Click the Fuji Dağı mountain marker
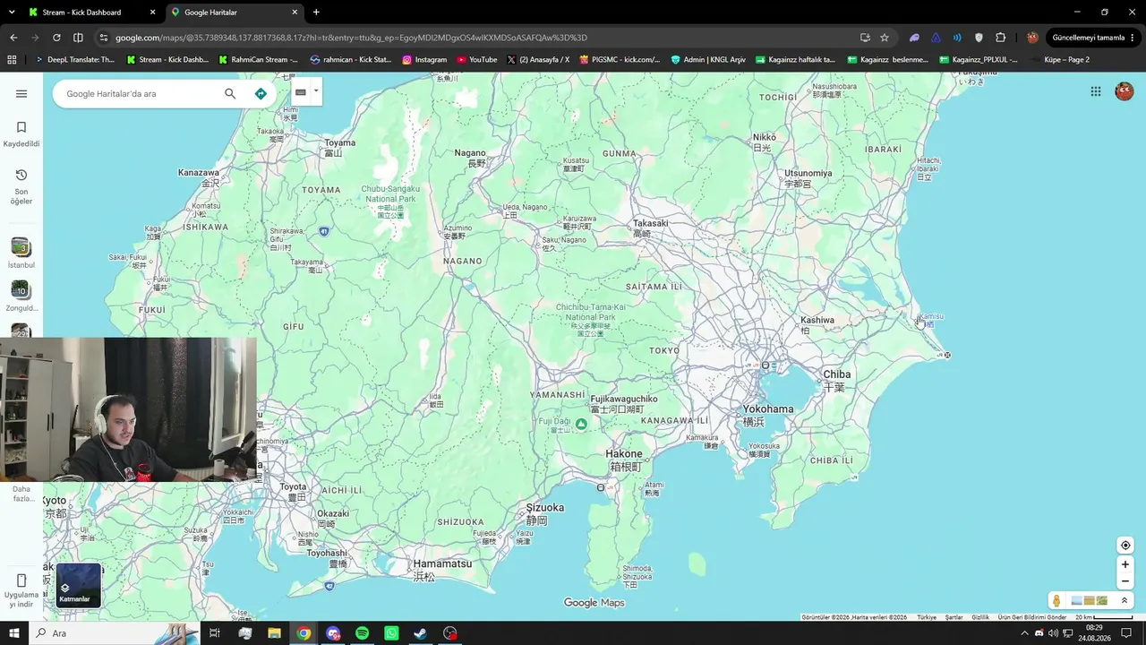Viewport: 1146px width, 645px height. 581,425
